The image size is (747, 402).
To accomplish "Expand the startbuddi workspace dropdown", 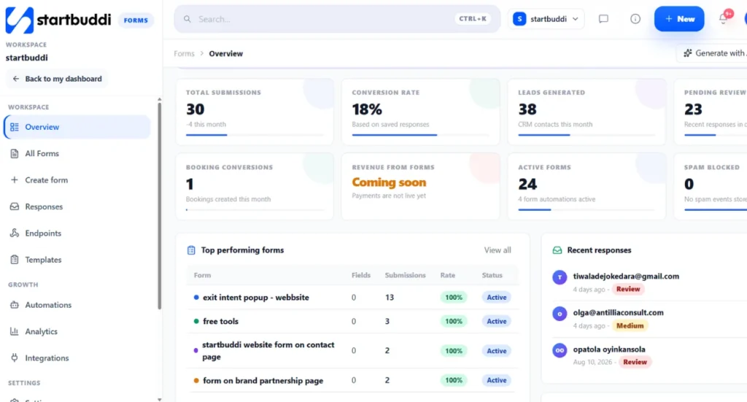I will click(x=546, y=19).
